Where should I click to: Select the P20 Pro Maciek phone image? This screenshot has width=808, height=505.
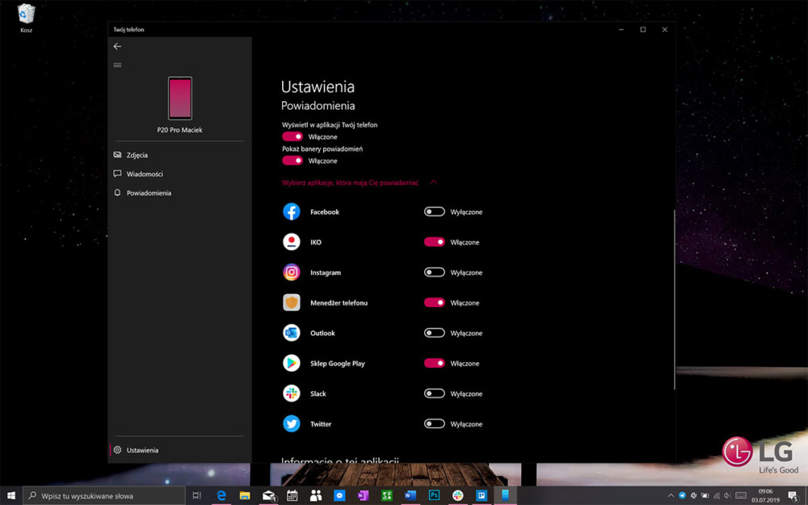(180, 98)
